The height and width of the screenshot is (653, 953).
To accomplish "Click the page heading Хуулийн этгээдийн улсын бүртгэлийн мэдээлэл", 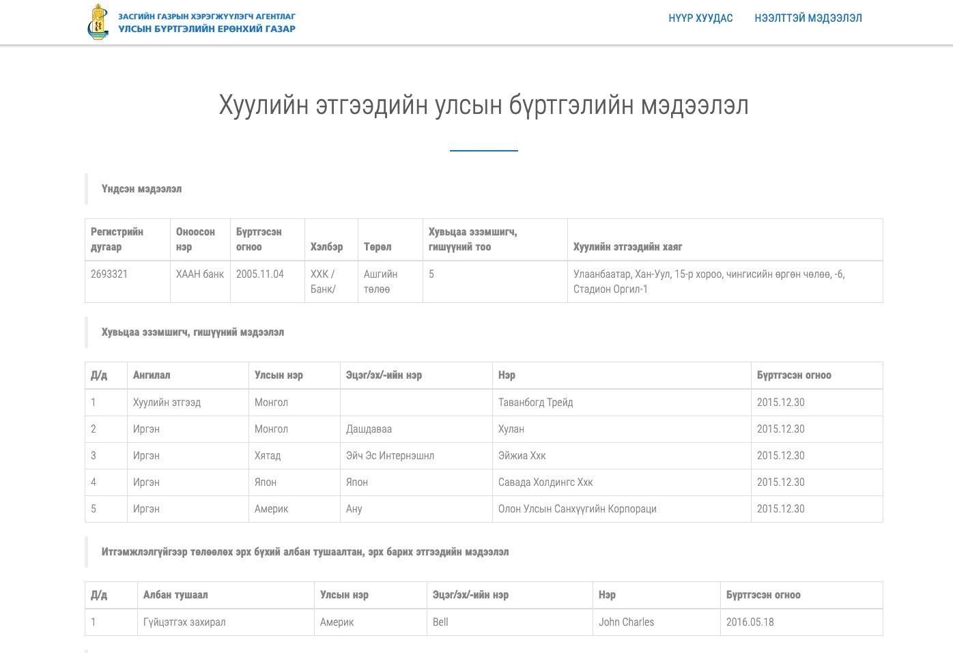I will pyautogui.click(x=483, y=105).
